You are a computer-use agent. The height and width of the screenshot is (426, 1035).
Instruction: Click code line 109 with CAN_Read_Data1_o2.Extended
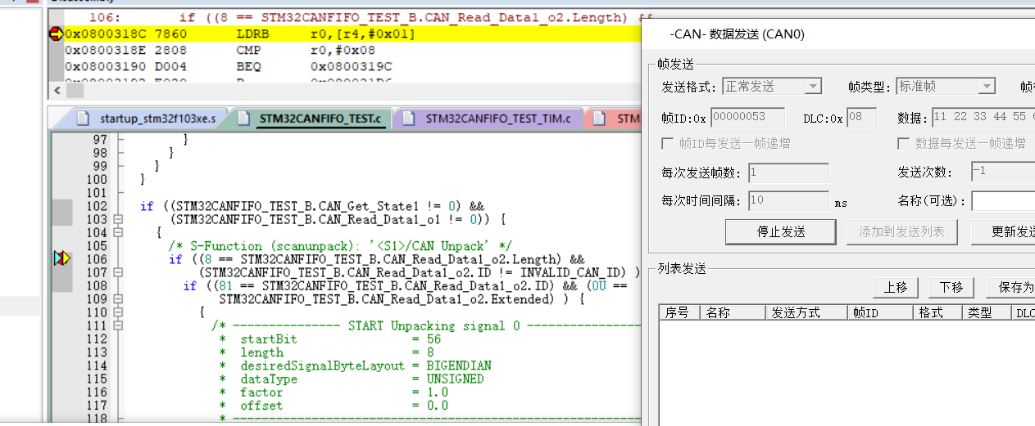click(x=402, y=298)
